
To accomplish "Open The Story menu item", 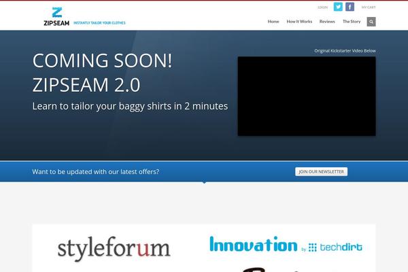I will tap(352, 22).
